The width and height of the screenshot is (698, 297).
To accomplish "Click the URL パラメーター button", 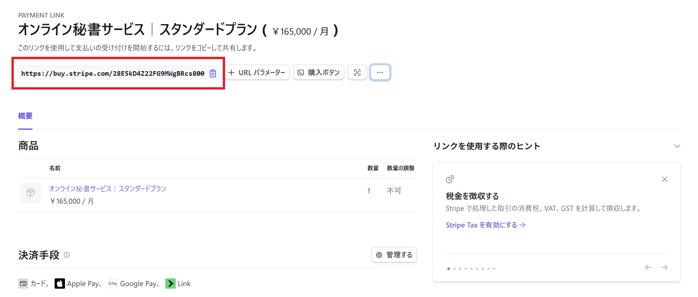I will click(x=257, y=73).
